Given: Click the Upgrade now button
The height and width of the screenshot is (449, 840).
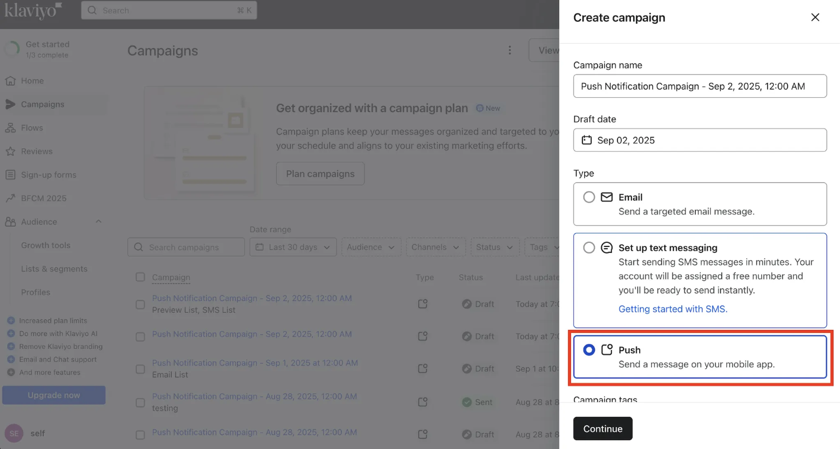Looking at the screenshot, I should click(54, 395).
